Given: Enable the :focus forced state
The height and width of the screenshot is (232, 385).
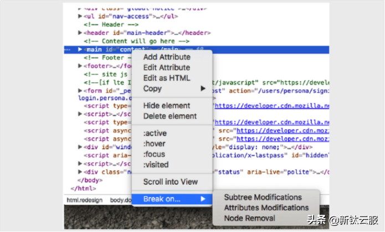Looking at the screenshot, I should [155, 154].
